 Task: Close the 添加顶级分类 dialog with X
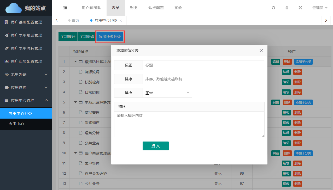tap(261, 51)
